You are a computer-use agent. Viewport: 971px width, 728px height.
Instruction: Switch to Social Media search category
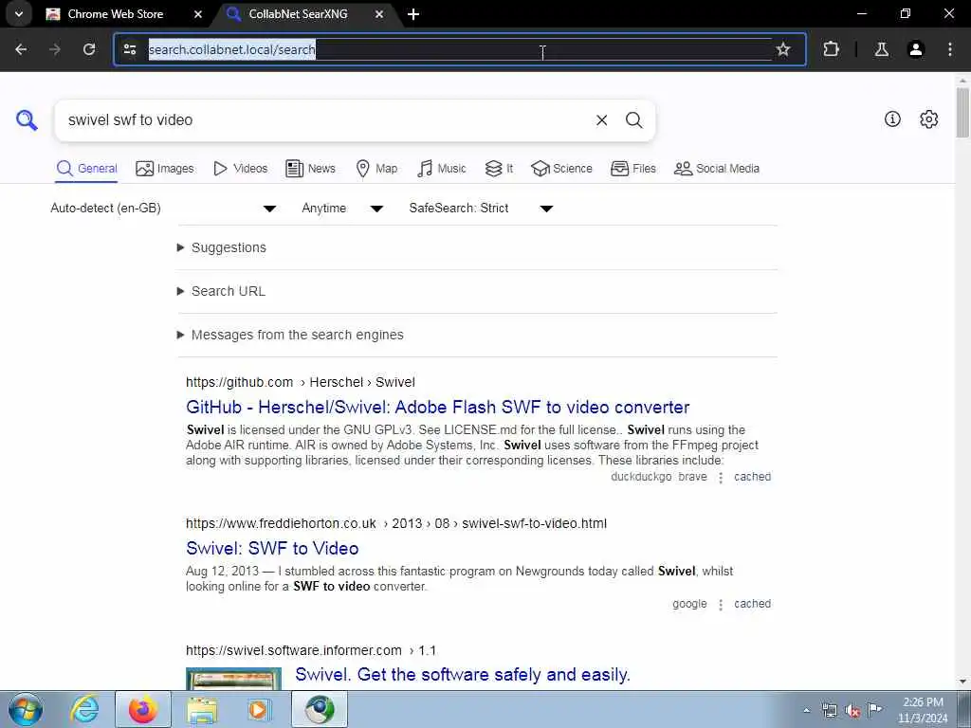(x=717, y=169)
